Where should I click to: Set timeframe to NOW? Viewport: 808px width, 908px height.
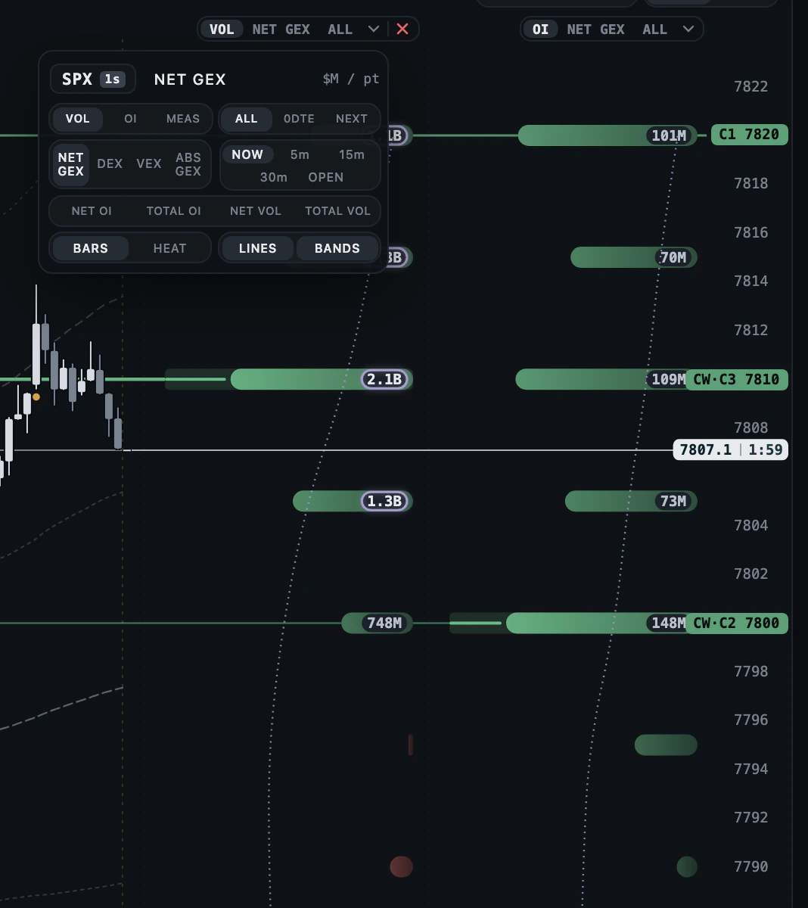point(247,154)
